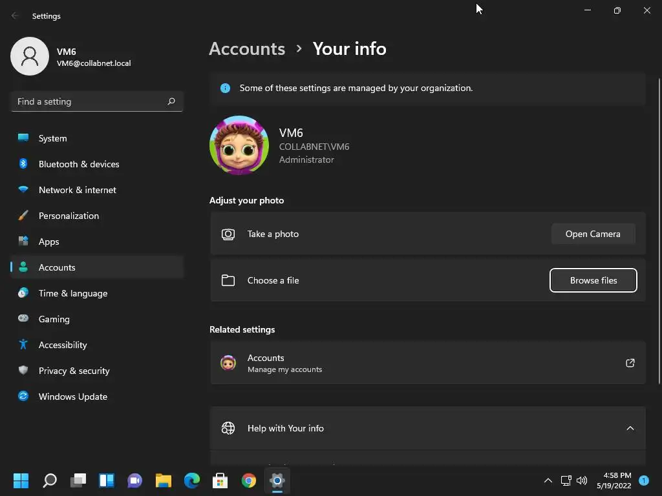
Task: Open taskbar Search
Action: coord(50,480)
